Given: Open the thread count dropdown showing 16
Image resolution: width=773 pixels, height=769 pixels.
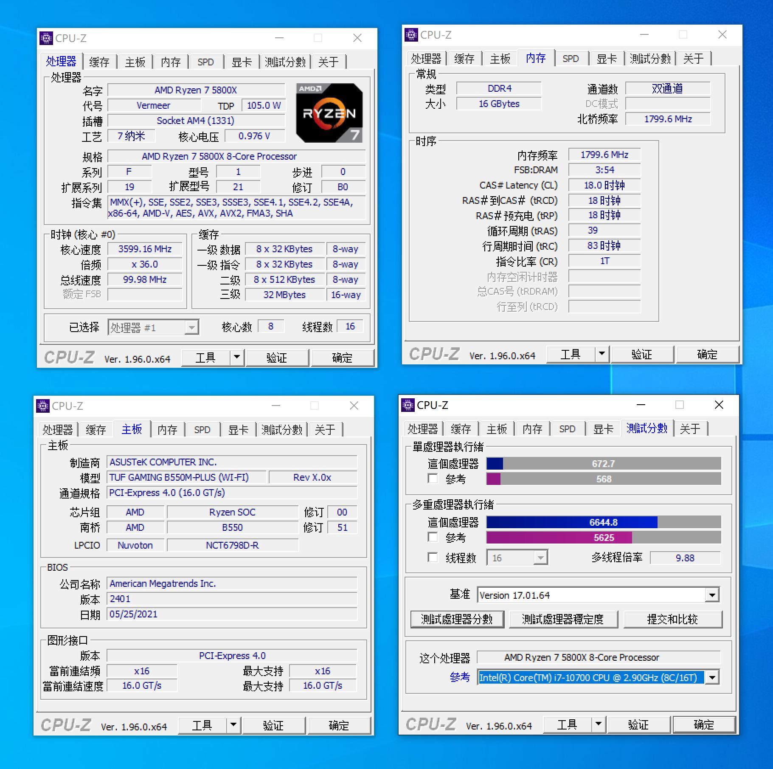Looking at the screenshot, I should 540,558.
